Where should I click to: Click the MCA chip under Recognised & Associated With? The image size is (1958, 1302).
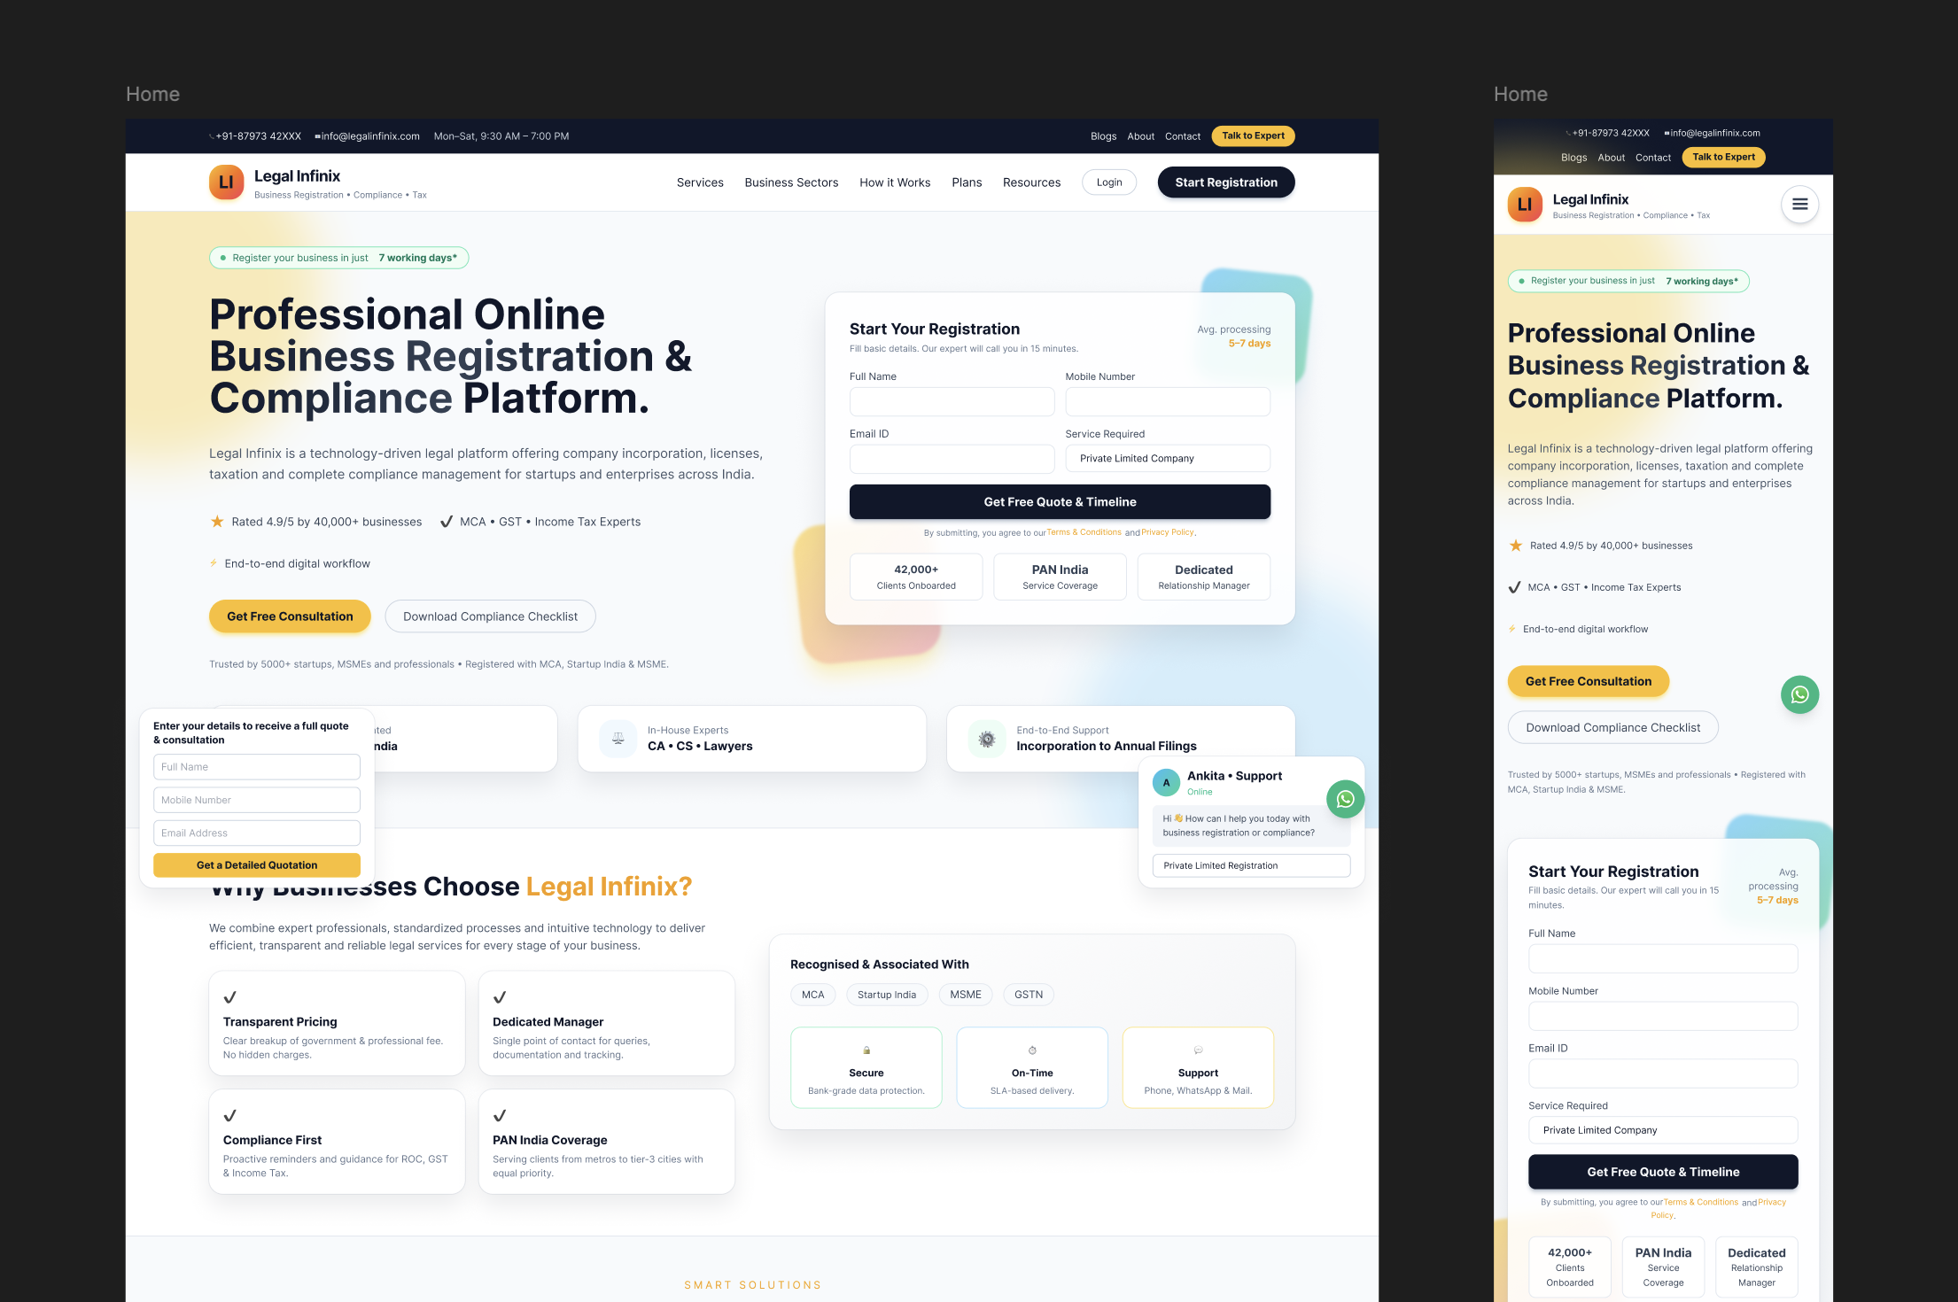tap(812, 995)
